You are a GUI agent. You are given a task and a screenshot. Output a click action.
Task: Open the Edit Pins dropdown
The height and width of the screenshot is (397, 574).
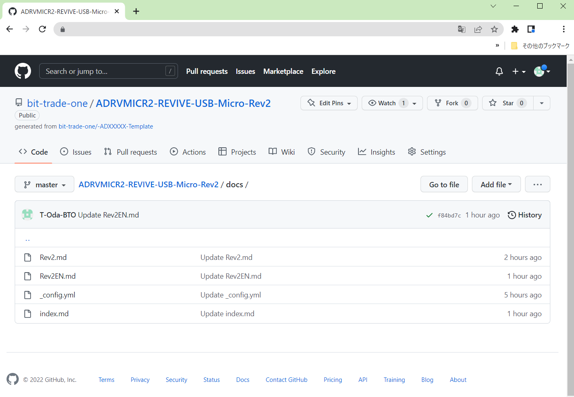pyautogui.click(x=329, y=103)
